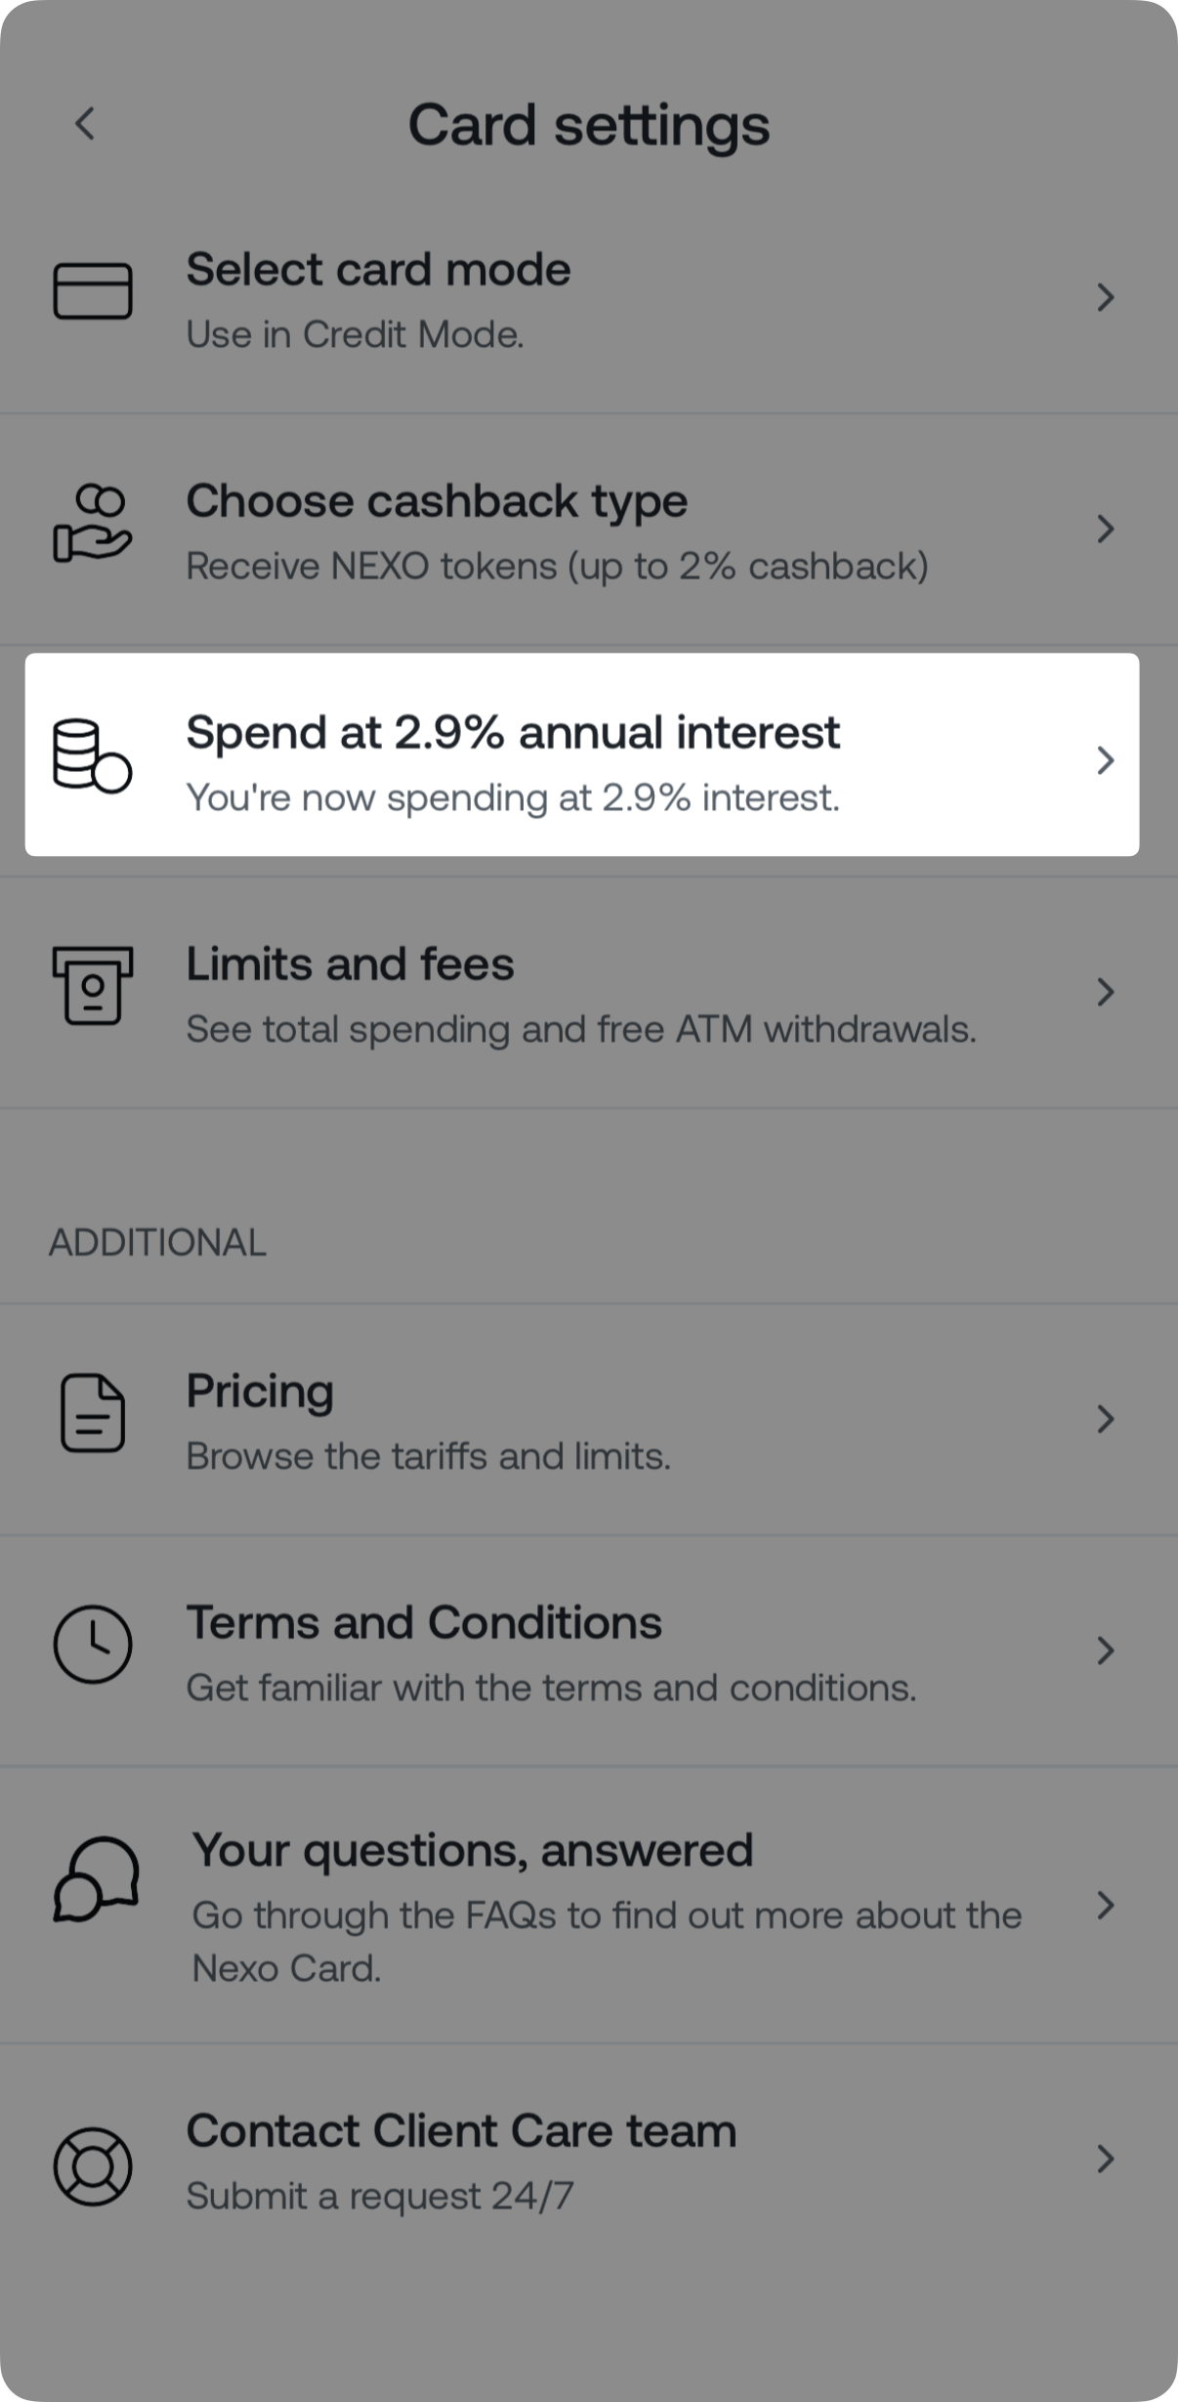
Task: Click the chat bubbles FAQ icon
Action: [x=96, y=1878]
